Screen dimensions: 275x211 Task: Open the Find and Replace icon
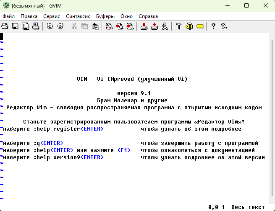(109, 26)
